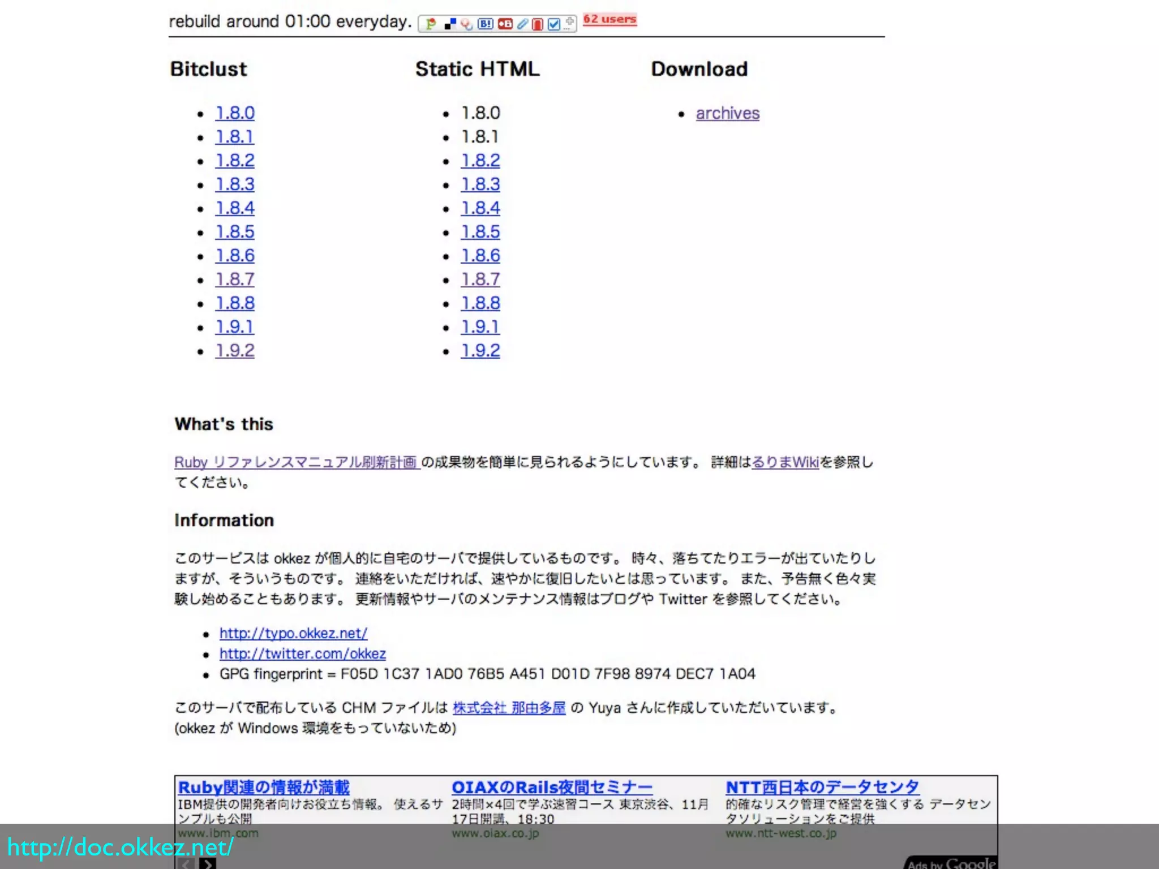Open the '62 users' bookmark count link

[610, 19]
